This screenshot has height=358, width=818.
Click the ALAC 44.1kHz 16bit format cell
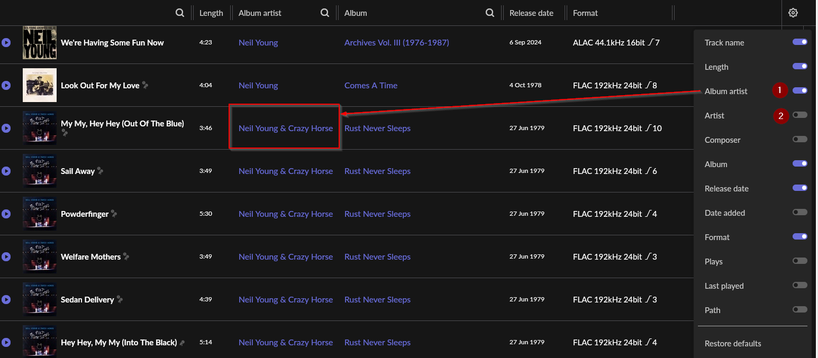[616, 43]
